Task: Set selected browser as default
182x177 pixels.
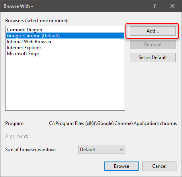Action: pyautogui.click(x=153, y=58)
